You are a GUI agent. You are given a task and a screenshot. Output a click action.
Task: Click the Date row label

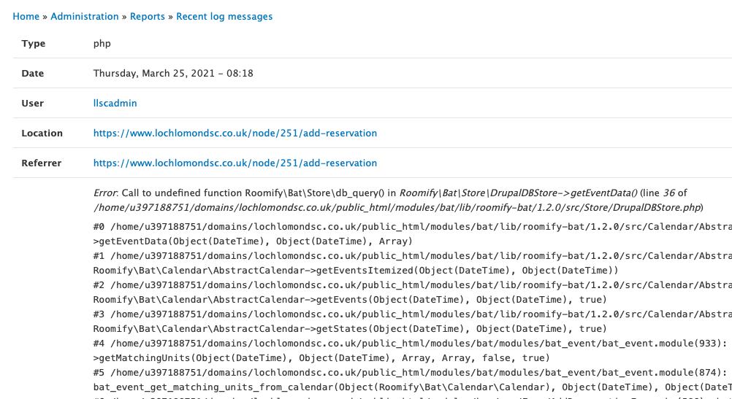(x=33, y=73)
